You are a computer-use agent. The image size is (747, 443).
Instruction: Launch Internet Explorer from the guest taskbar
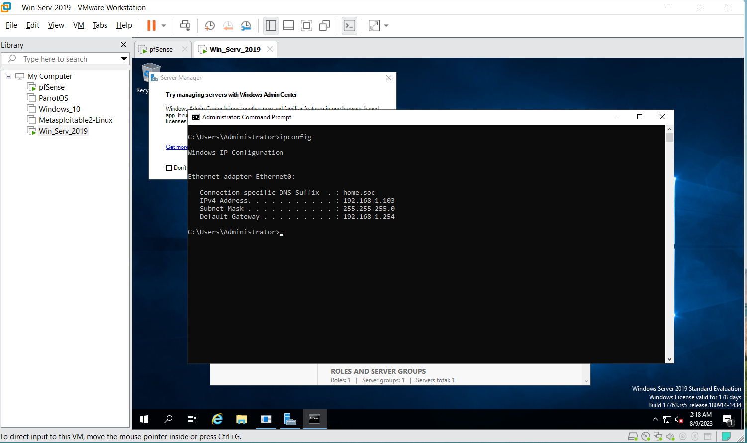click(x=217, y=419)
